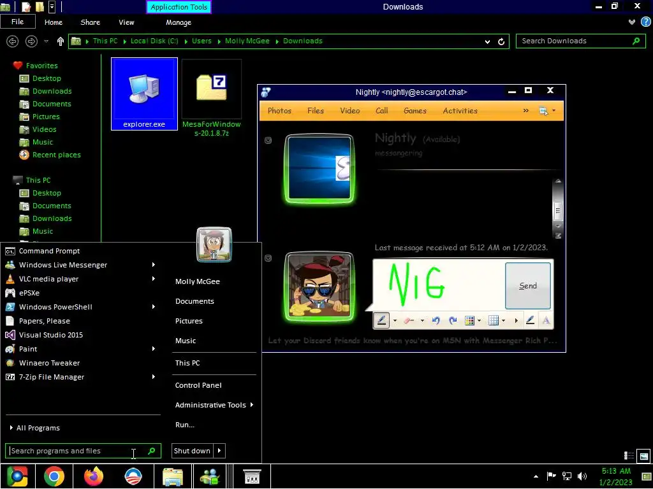Open Videos under Favorites

38,129
